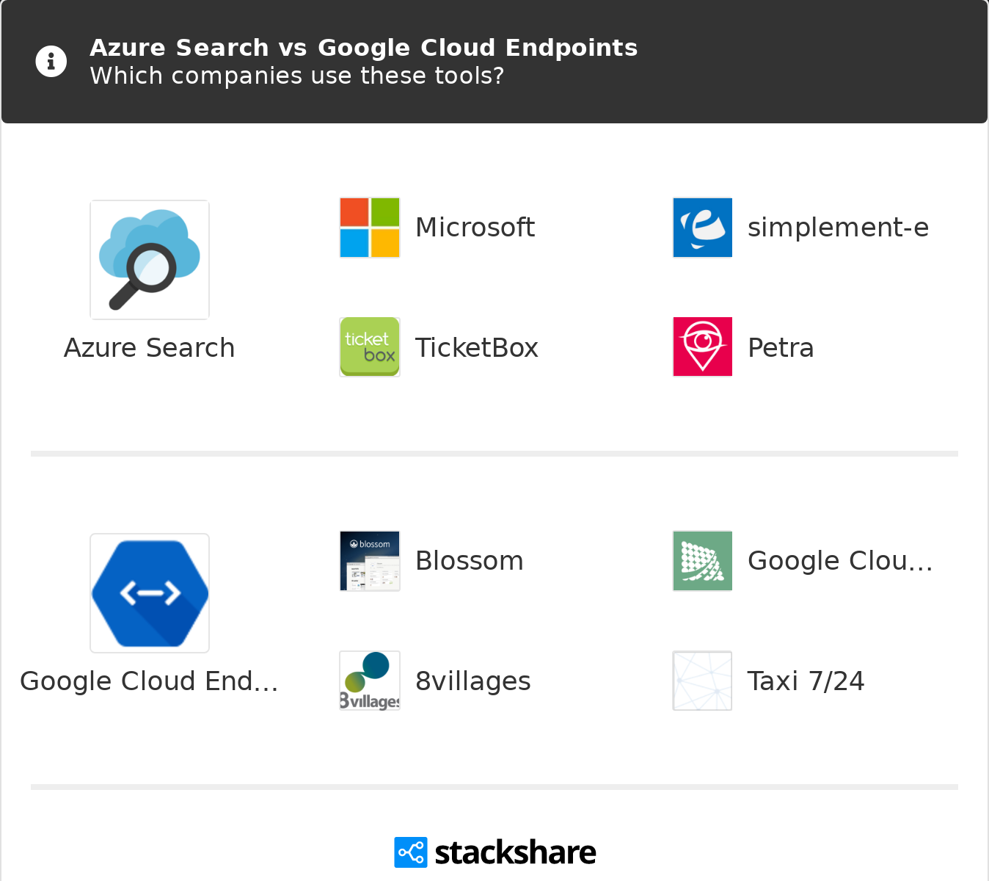
Task: Click the green Google Cloud company logo
Action: click(x=703, y=561)
